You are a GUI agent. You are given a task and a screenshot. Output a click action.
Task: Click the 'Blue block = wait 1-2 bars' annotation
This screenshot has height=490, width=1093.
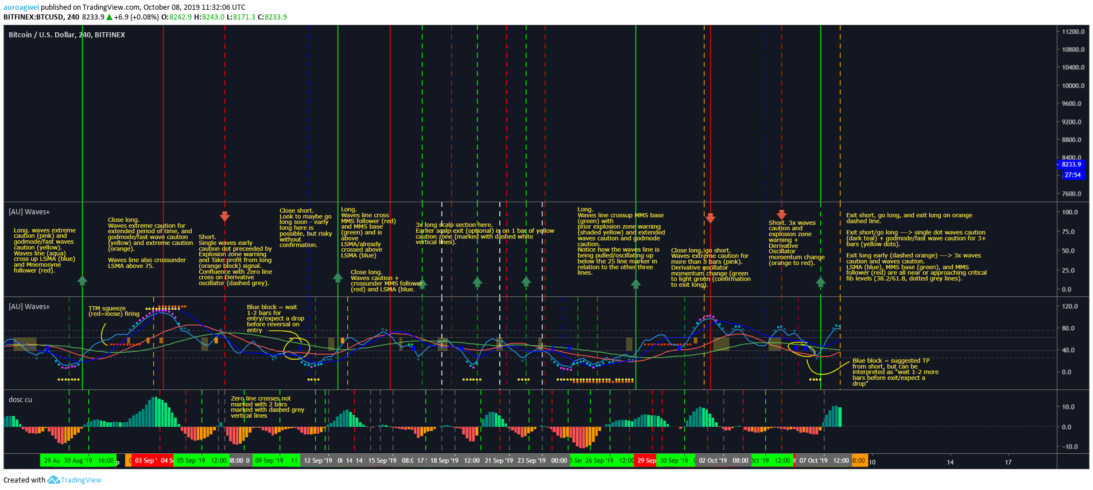click(x=276, y=319)
